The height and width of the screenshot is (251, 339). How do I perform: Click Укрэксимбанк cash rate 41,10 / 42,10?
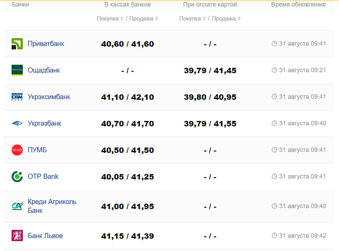pos(127,97)
